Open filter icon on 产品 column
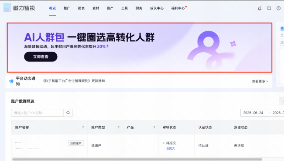This screenshot has height=161, width=284. (154, 127)
